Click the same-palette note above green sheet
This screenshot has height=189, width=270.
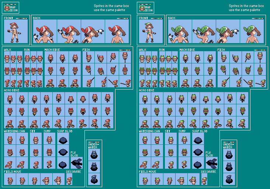tap(246, 8)
